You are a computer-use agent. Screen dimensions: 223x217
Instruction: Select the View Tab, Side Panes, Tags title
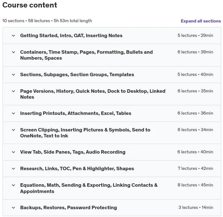73,152
